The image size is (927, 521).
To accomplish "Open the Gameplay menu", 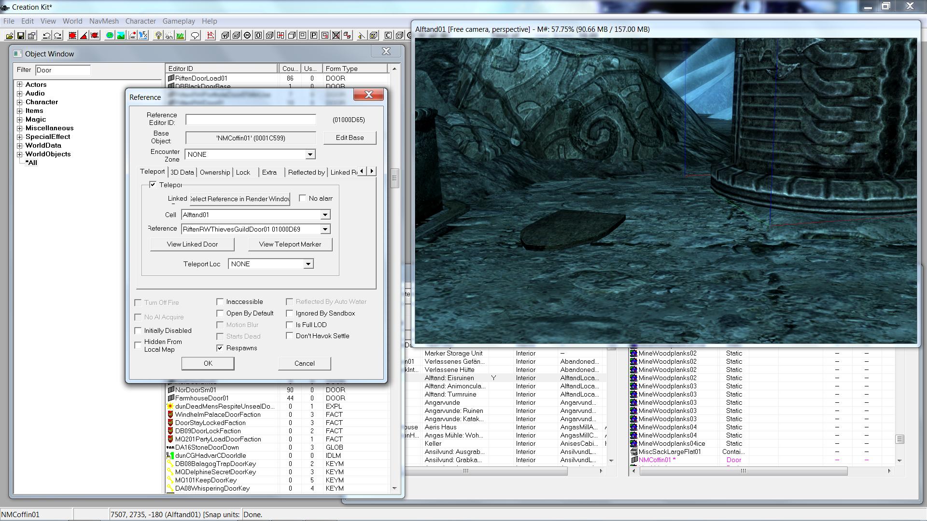I will click(x=179, y=21).
